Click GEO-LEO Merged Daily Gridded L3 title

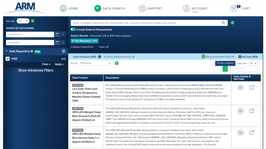(x=86, y=138)
